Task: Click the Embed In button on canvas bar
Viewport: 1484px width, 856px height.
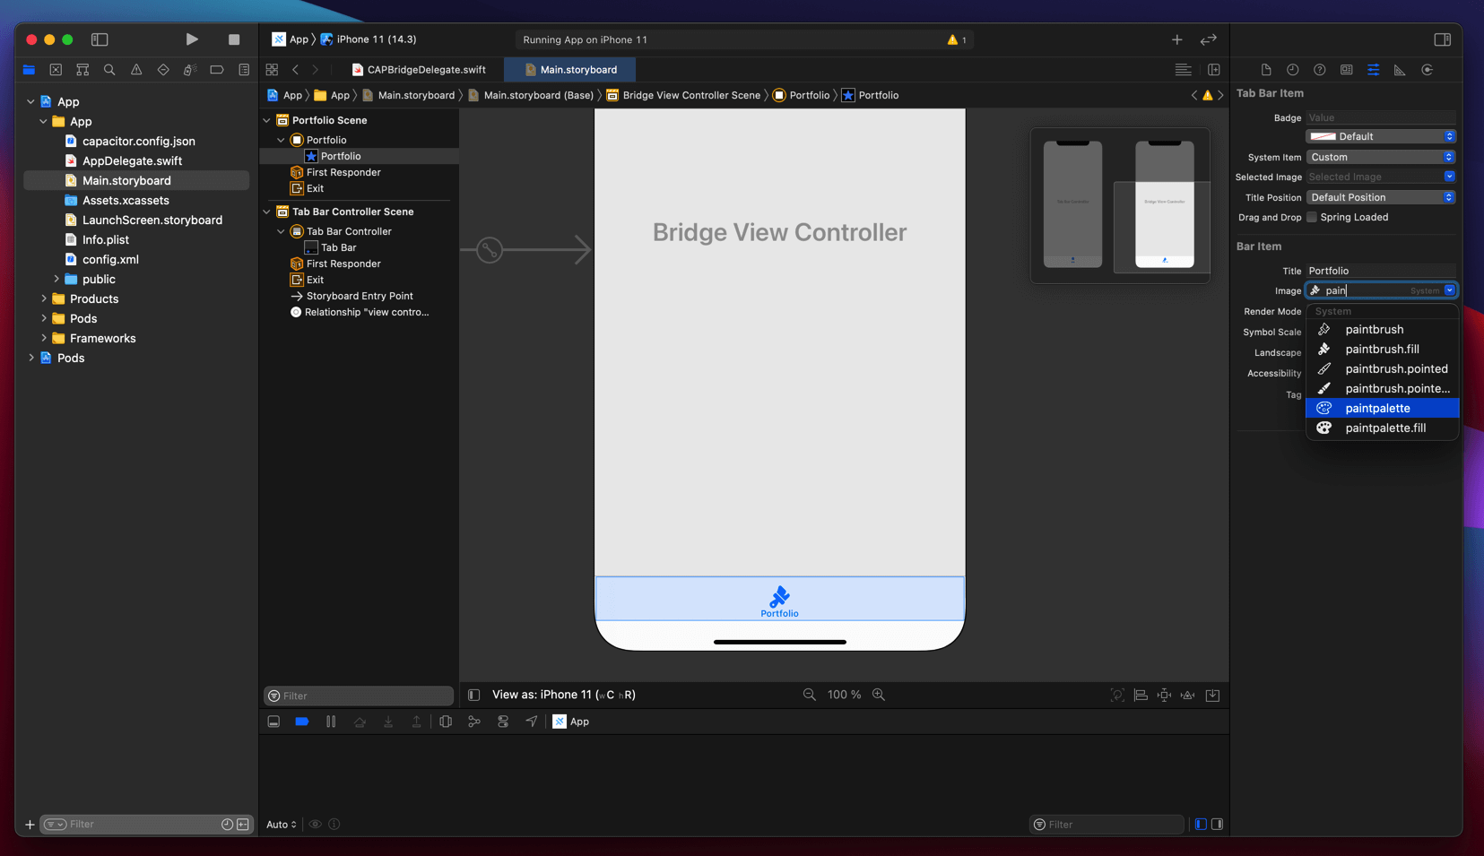Action: (1212, 695)
